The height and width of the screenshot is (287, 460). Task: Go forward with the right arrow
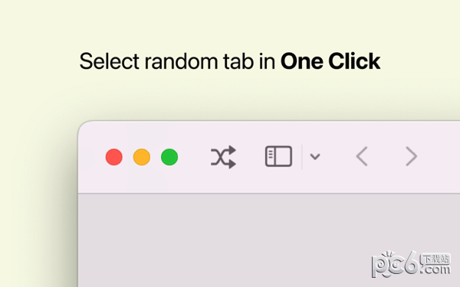[x=411, y=157]
